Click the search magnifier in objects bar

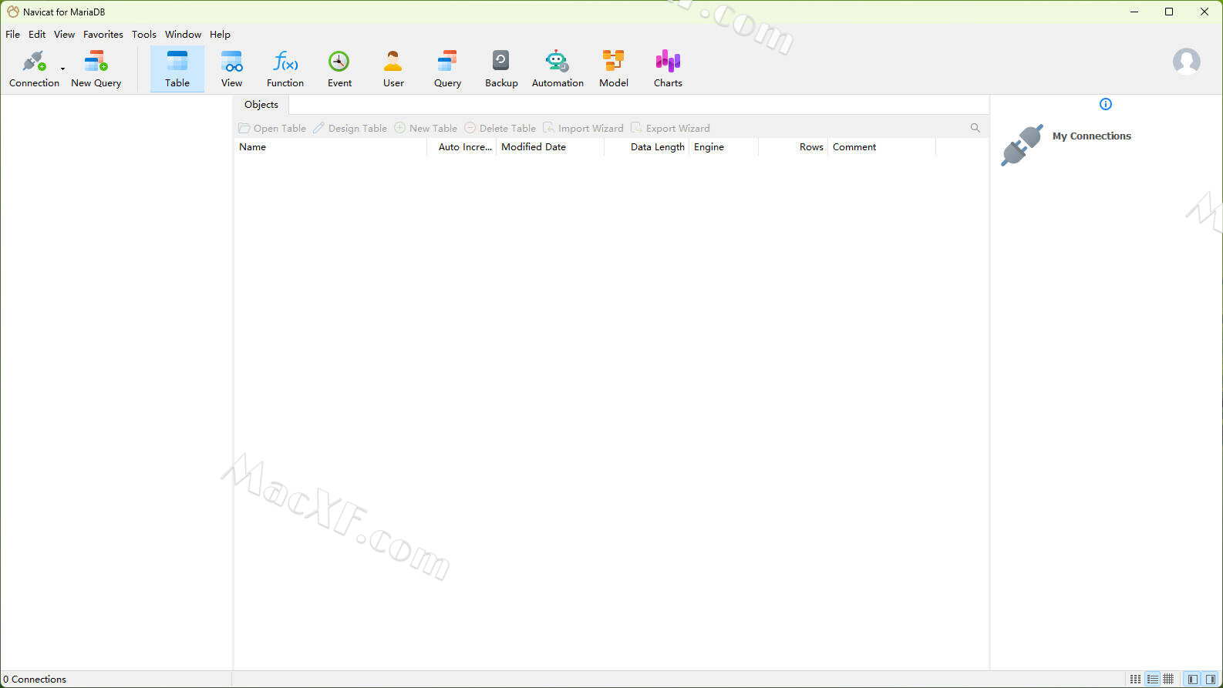click(975, 128)
